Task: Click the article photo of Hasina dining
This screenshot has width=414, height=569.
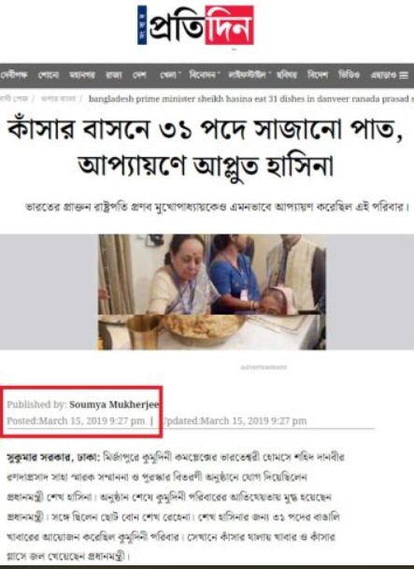Action: 212,292
